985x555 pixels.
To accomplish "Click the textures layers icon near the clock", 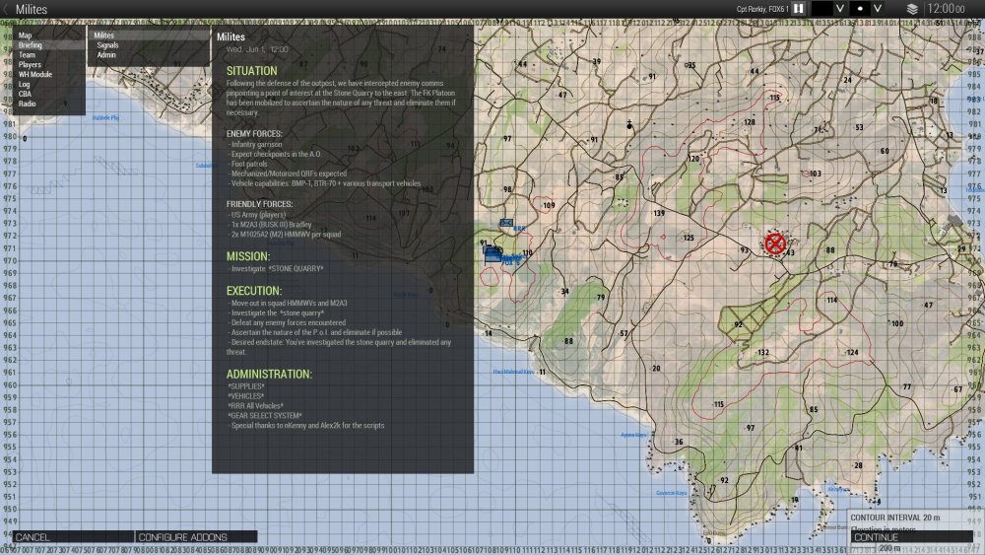I will point(912,8).
